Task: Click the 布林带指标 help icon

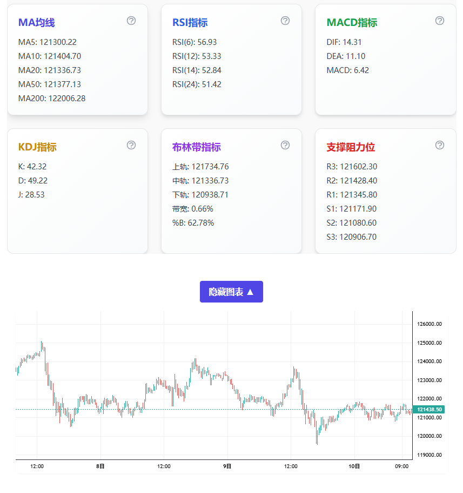Action: click(285, 145)
